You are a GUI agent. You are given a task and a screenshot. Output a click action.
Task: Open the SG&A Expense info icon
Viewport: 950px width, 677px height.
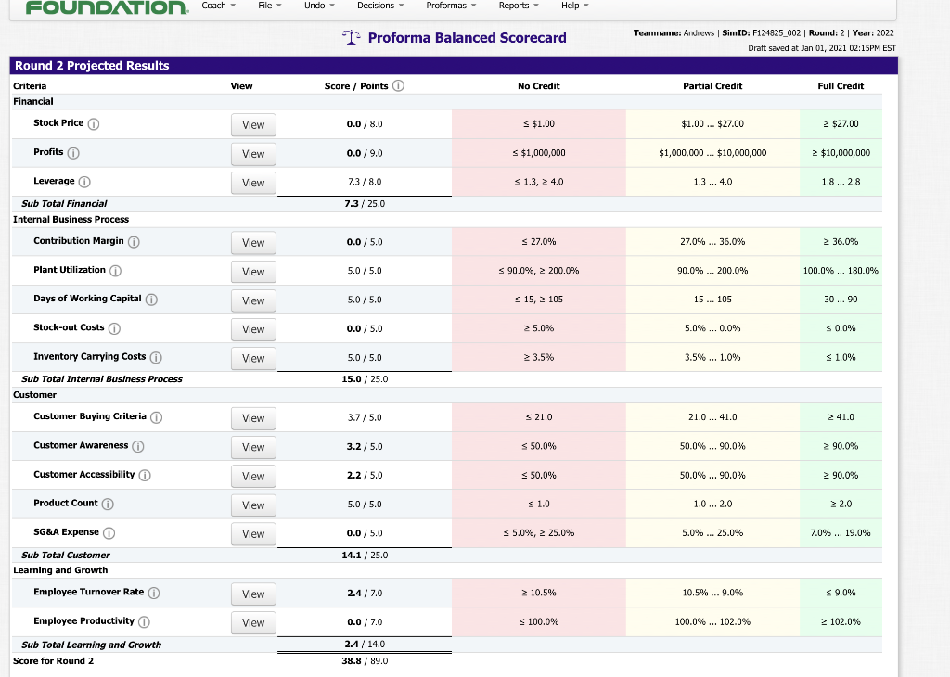[x=109, y=533]
